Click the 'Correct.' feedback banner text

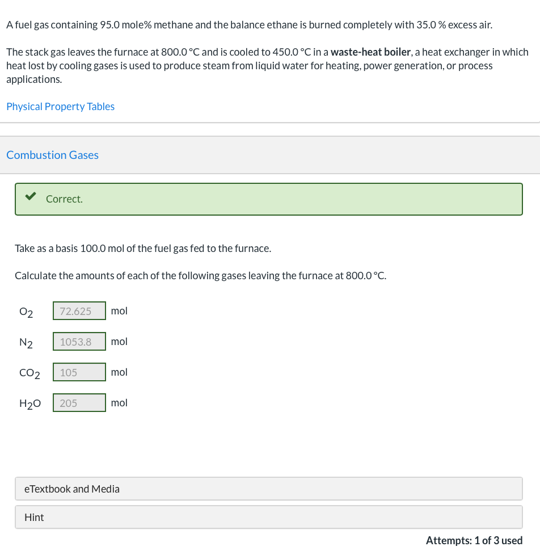pos(64,199)
